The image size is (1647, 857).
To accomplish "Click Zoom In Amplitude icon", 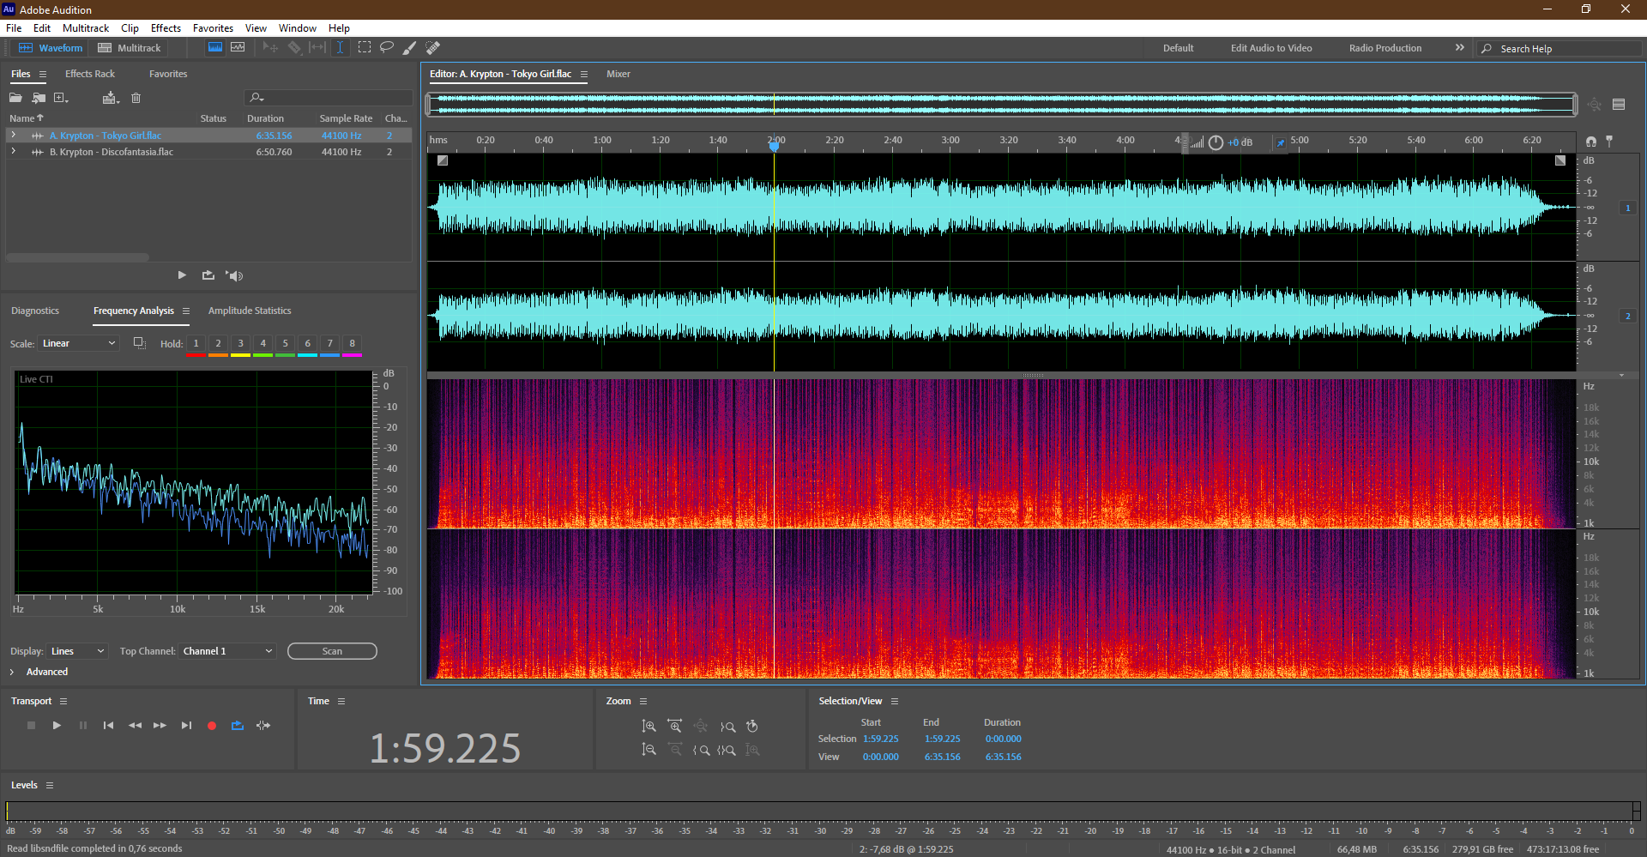I will click(649, 727).
